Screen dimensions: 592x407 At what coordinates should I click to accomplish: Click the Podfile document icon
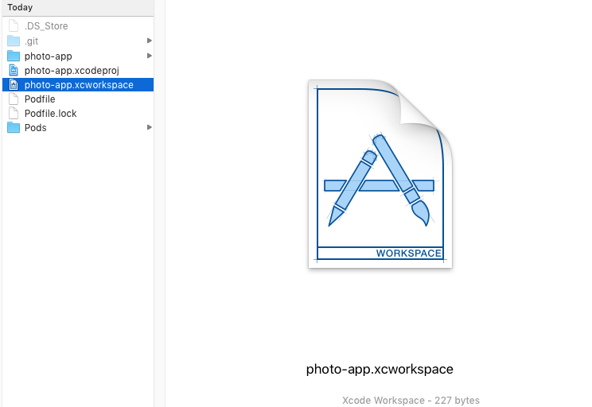pos(14,99)
